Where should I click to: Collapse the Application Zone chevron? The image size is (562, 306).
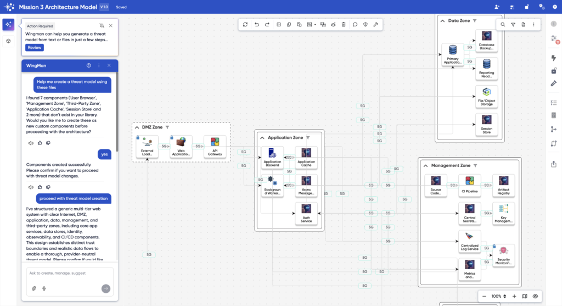pos(262,137)
